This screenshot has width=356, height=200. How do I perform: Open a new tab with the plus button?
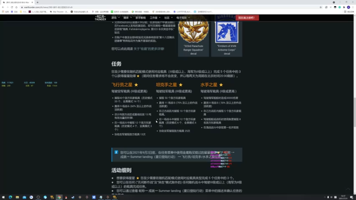point(37,2)
